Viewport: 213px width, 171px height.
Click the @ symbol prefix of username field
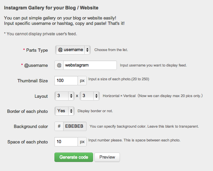pos(59,65)
